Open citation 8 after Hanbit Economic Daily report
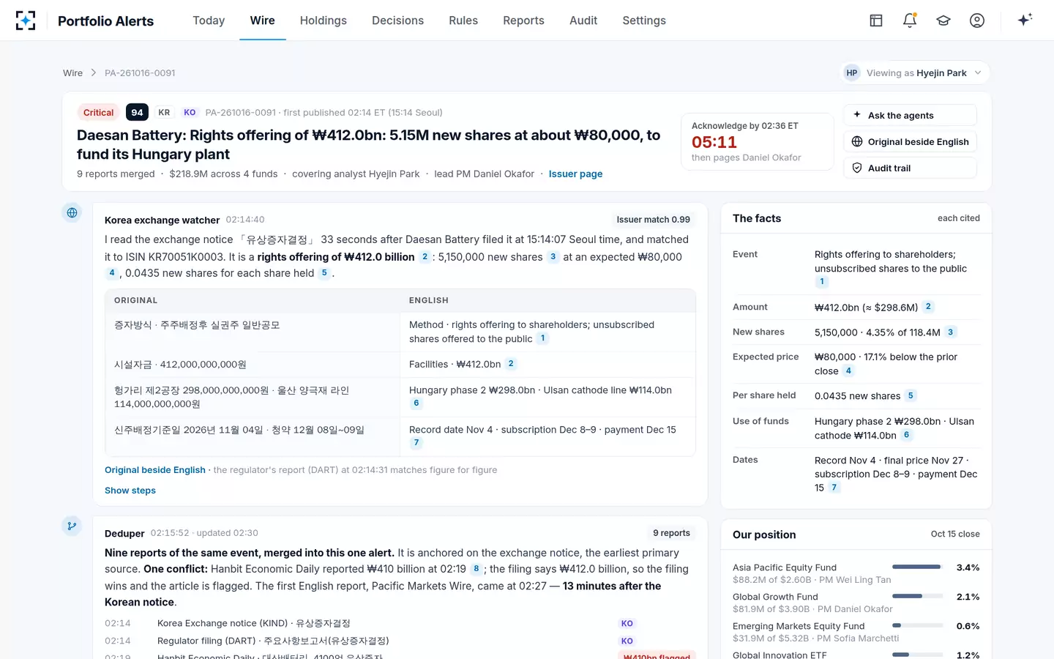 pyautogui.click(x=476, y=569)
